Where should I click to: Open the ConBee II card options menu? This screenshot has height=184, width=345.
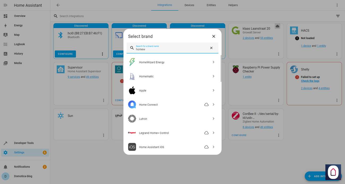pos(279,135)
